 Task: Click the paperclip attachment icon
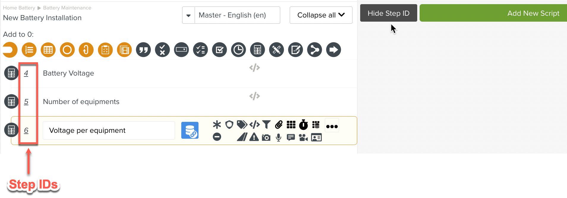[x=278, y=125]
